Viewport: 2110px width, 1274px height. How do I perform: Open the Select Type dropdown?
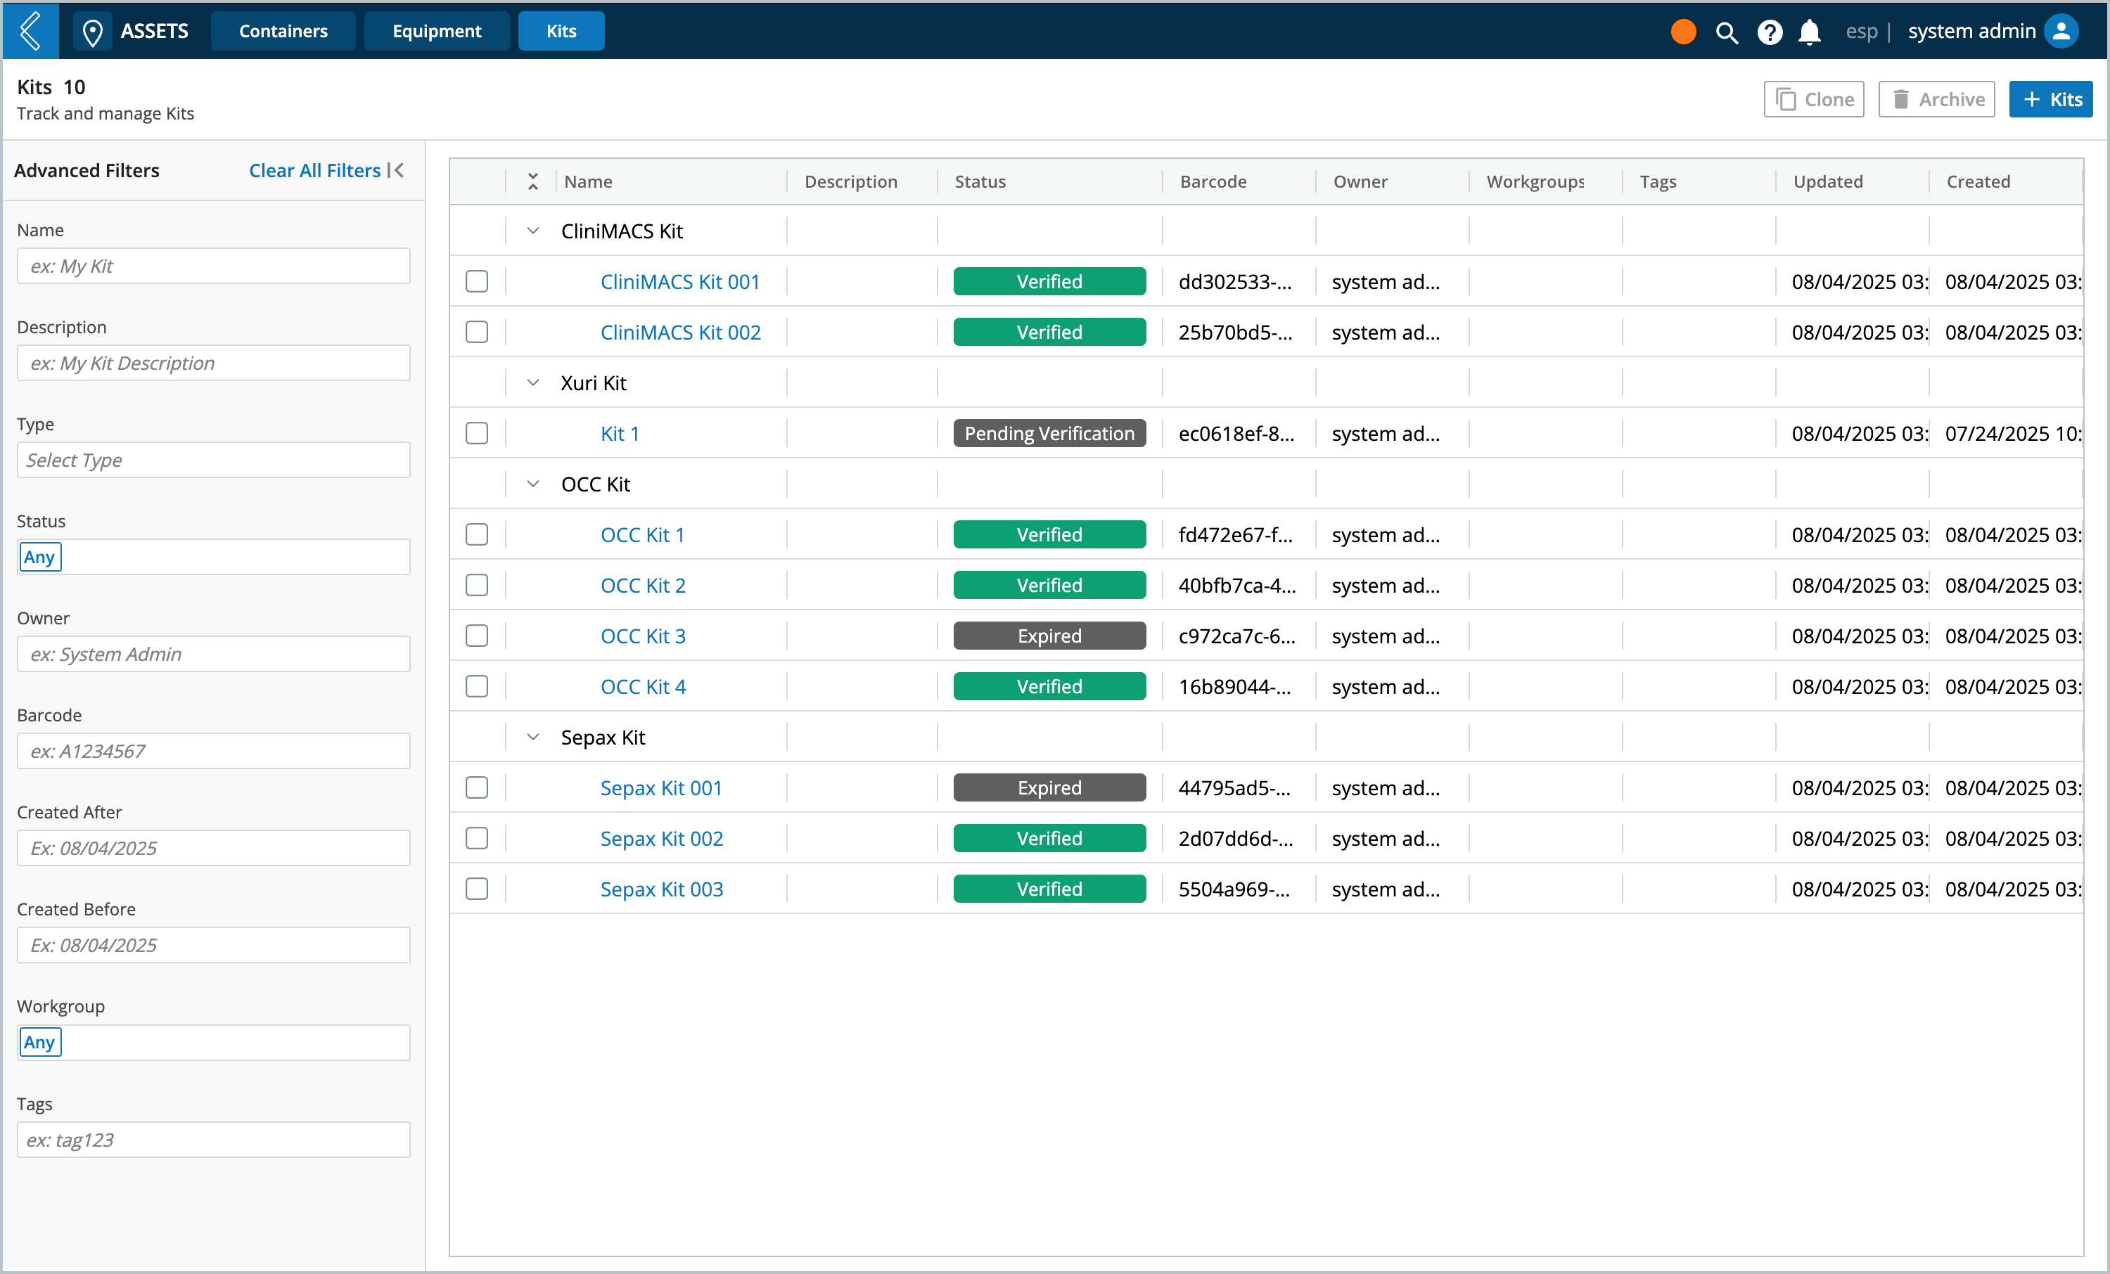click(213, 460)
